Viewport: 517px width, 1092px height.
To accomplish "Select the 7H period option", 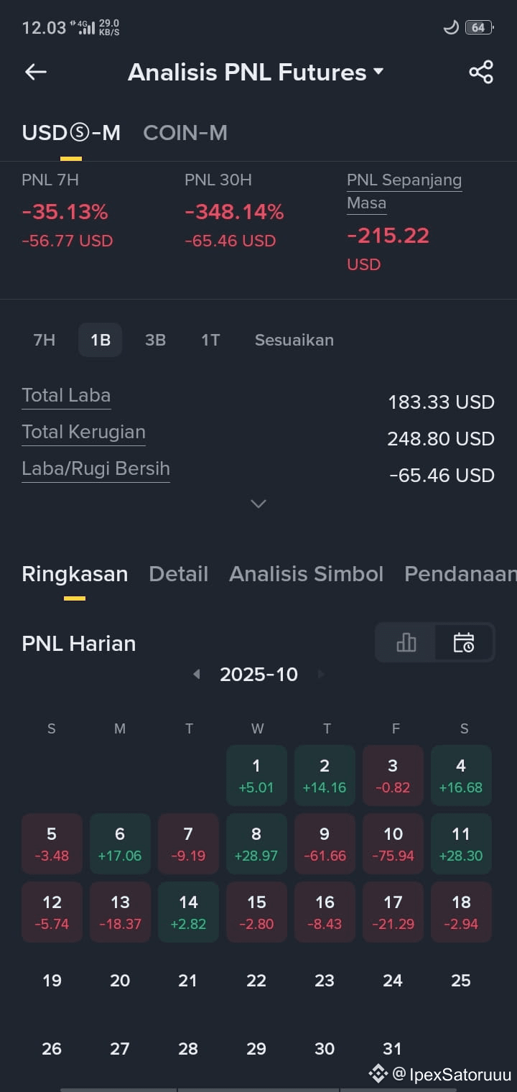I will [45, 340].
